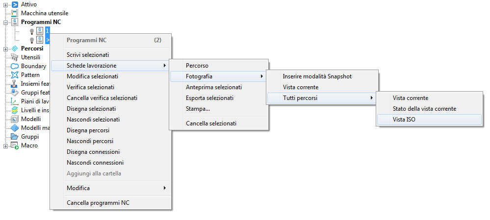Toggle light bulb of first NC program
Viewport: 490px width, 220px height.
pyautogui.click(x=32, y=31)
